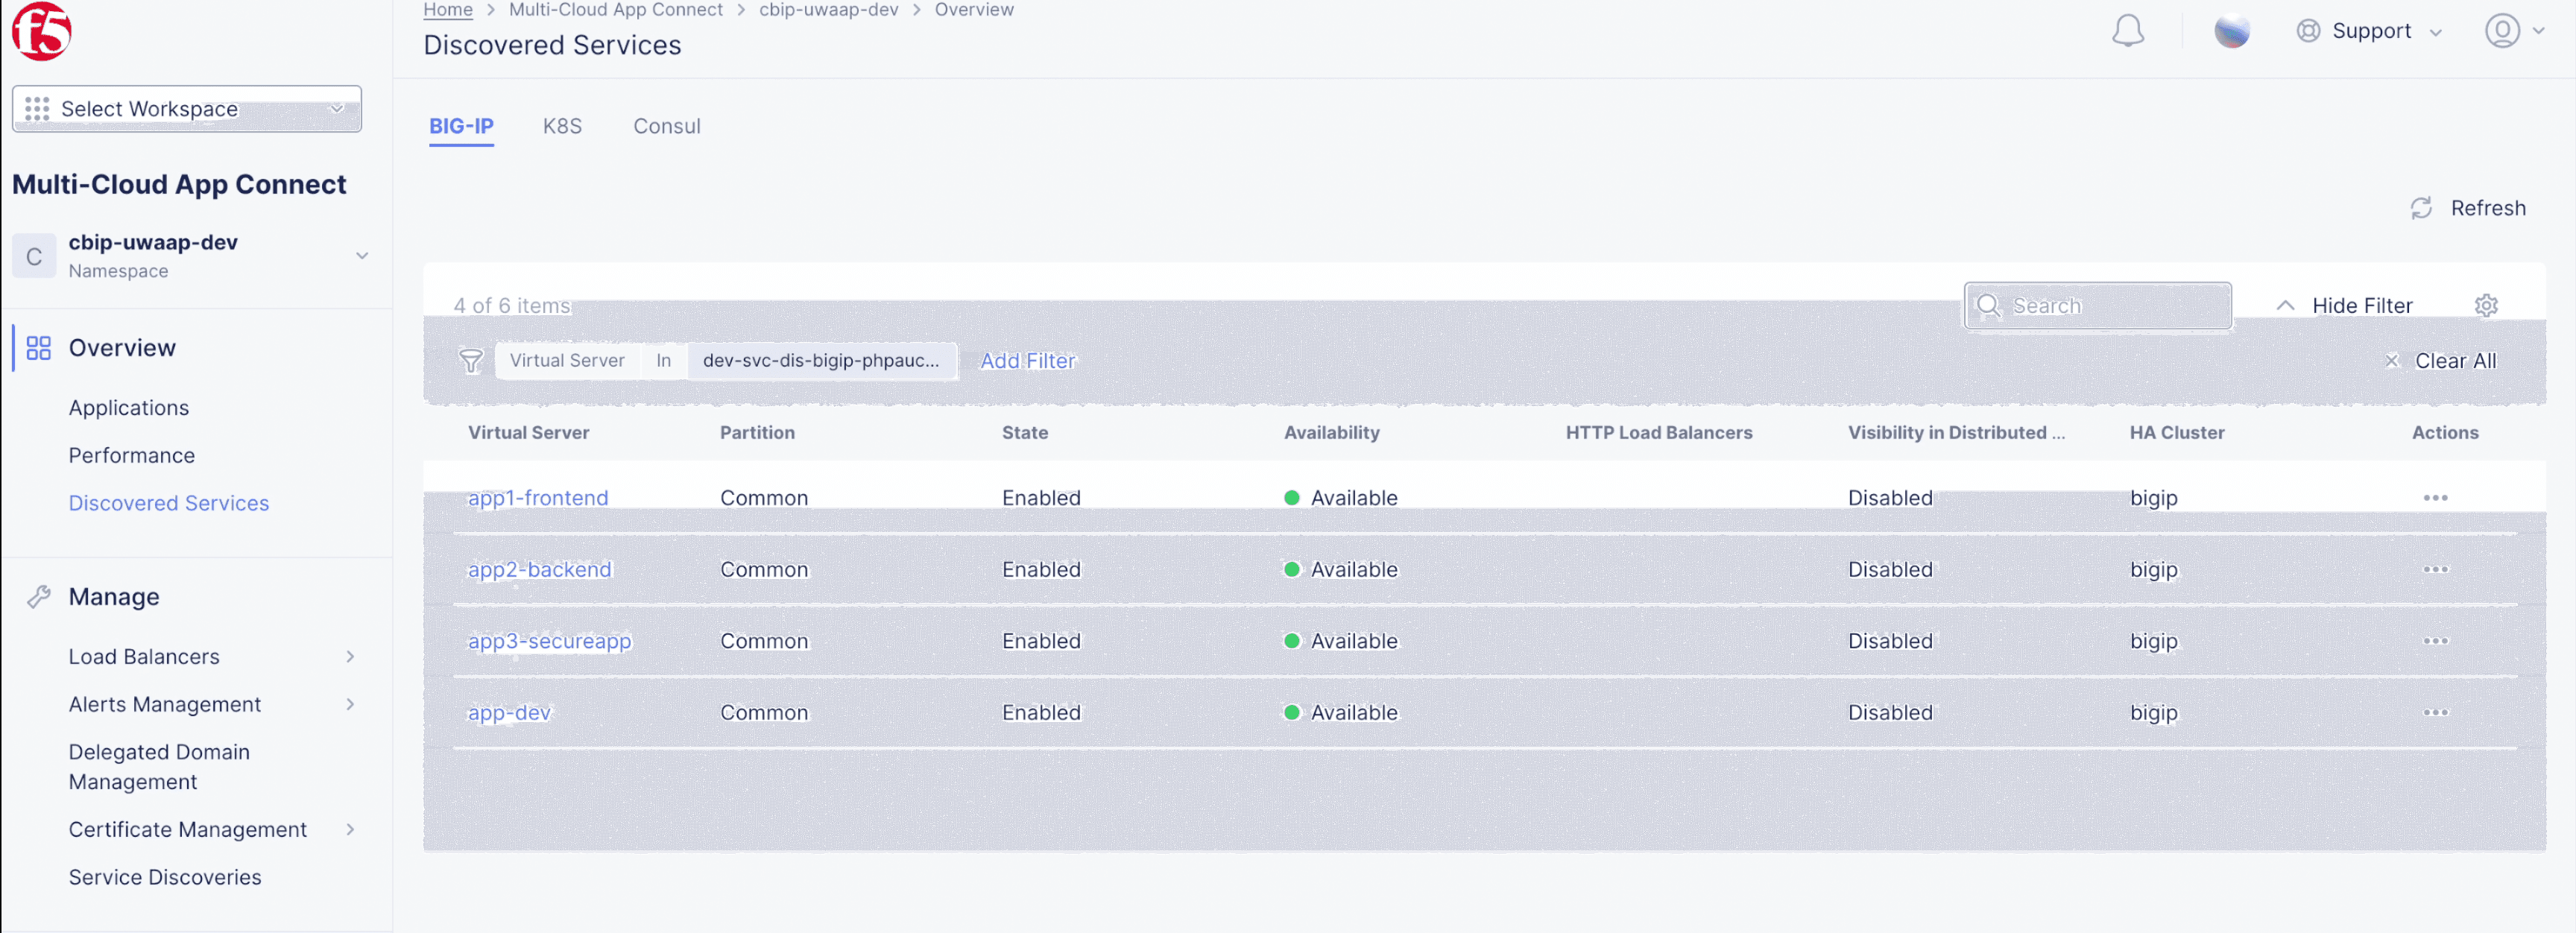Click the filter funnel icon
This screenshot has height=933, width=2576.
(x=471, y=361)
